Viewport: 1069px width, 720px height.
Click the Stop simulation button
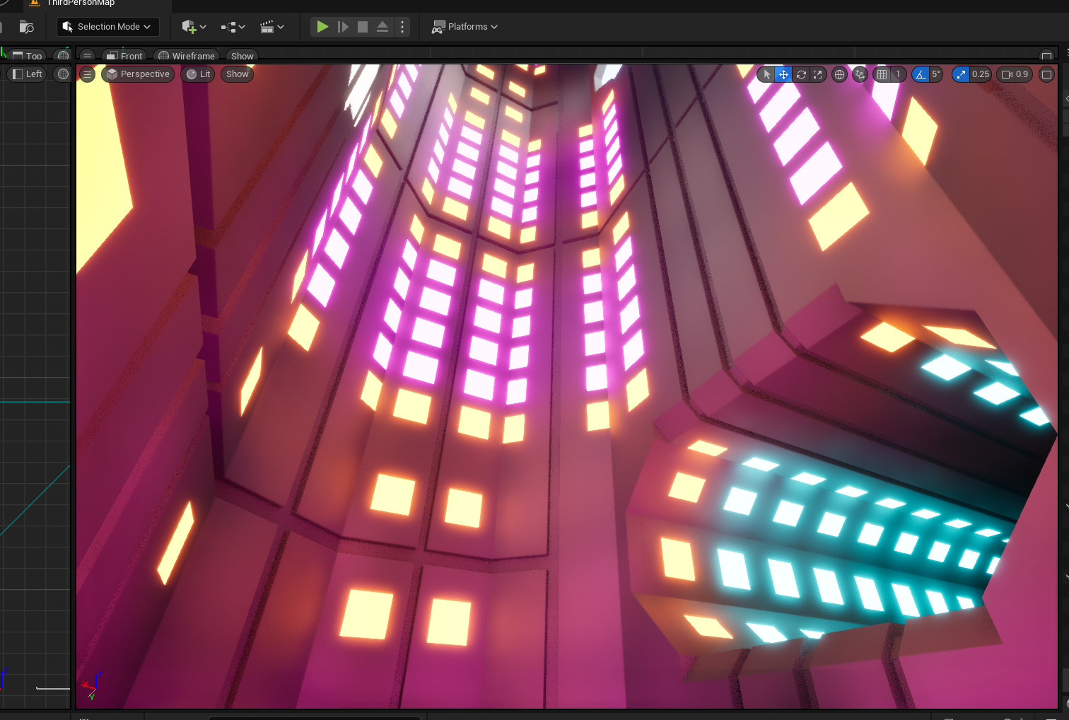click(x=362, y=27)
